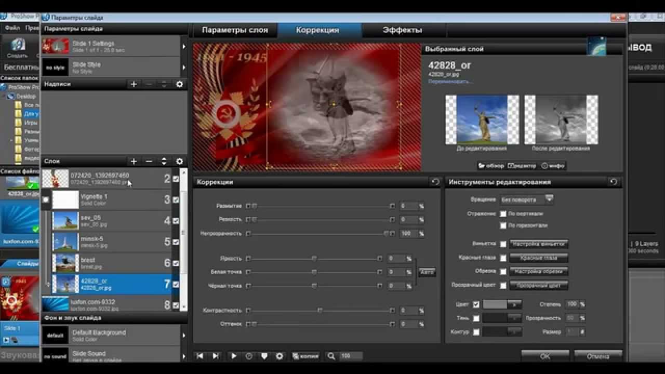Go to next slide icon in bottom bar

pos(215,356)
